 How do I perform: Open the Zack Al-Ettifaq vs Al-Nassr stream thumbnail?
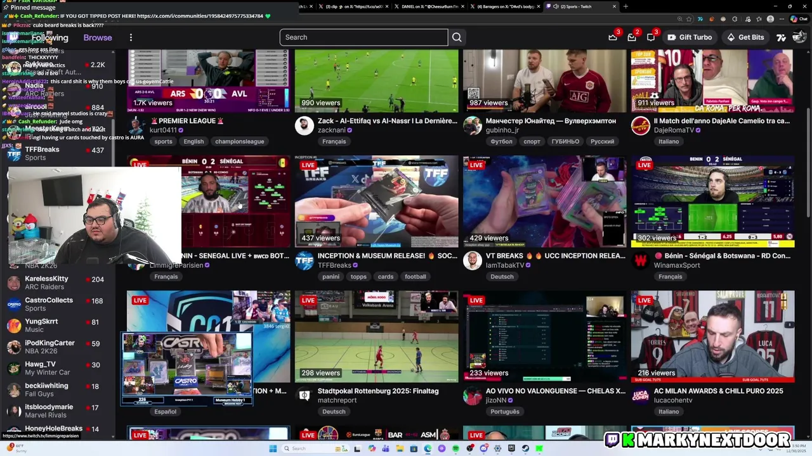coord(376,81)
